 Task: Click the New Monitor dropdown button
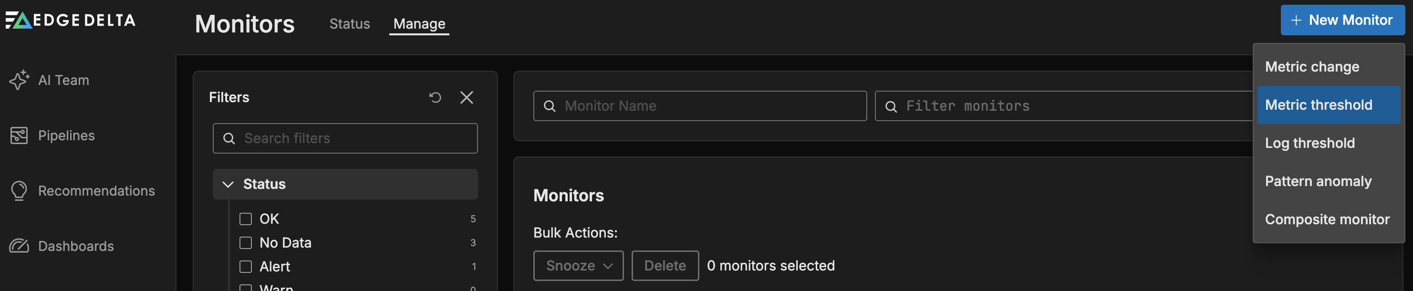(1342, 21)
